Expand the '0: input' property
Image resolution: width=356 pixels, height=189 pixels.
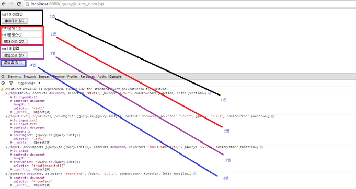point(12,151)
